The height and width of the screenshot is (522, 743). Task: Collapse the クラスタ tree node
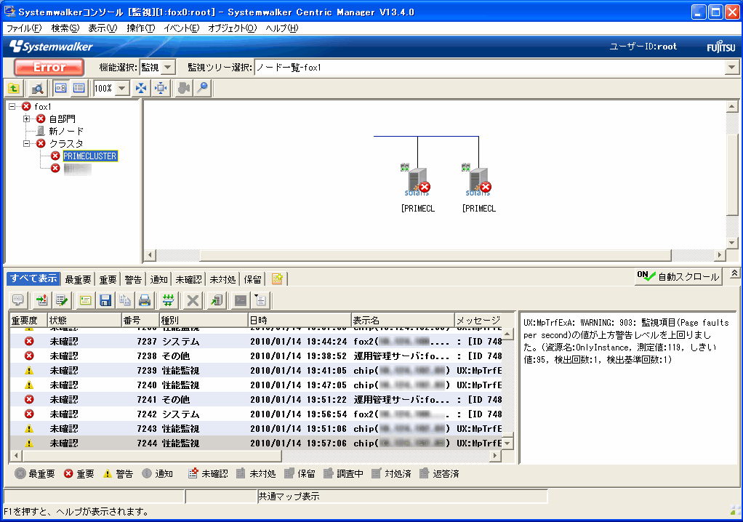[x=26, y=143]
